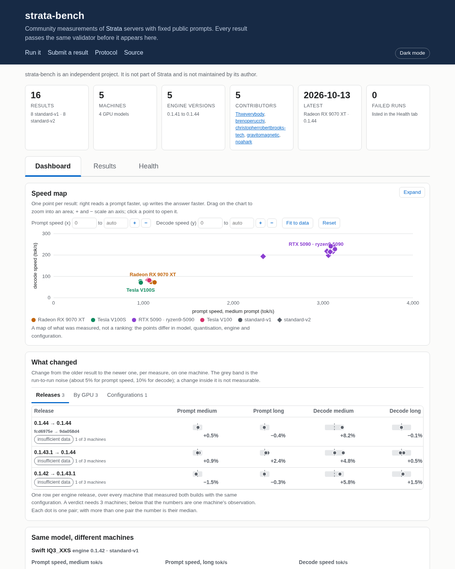
Task: Switch to the Dashboard tab
Action: [x=53, y=166]
